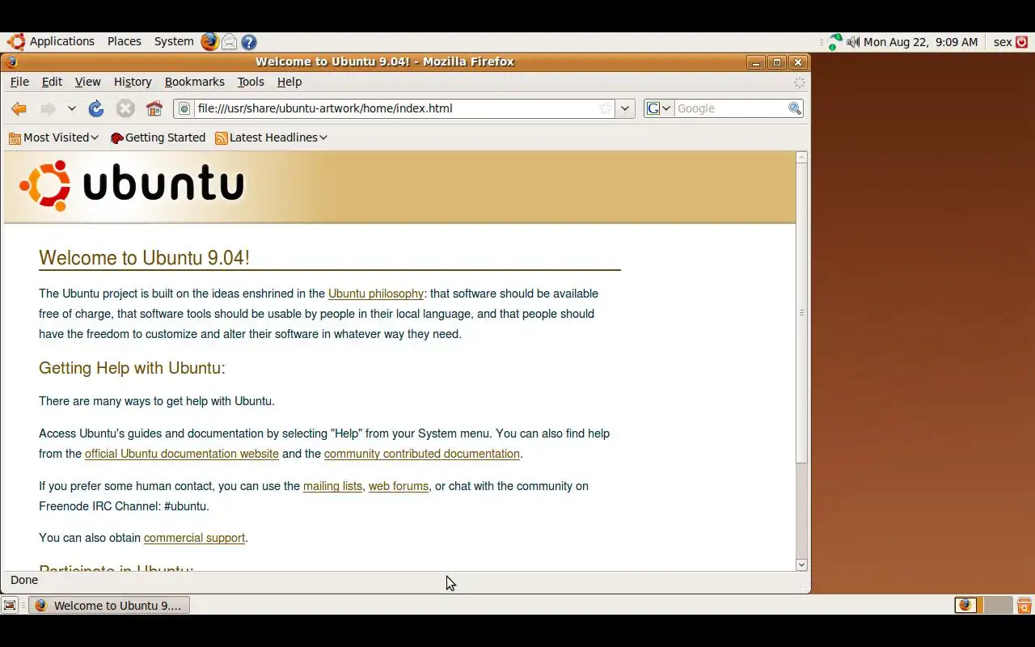Go to the Home page icon
This screenshot has width=1035, height=647.
point(154,108)
